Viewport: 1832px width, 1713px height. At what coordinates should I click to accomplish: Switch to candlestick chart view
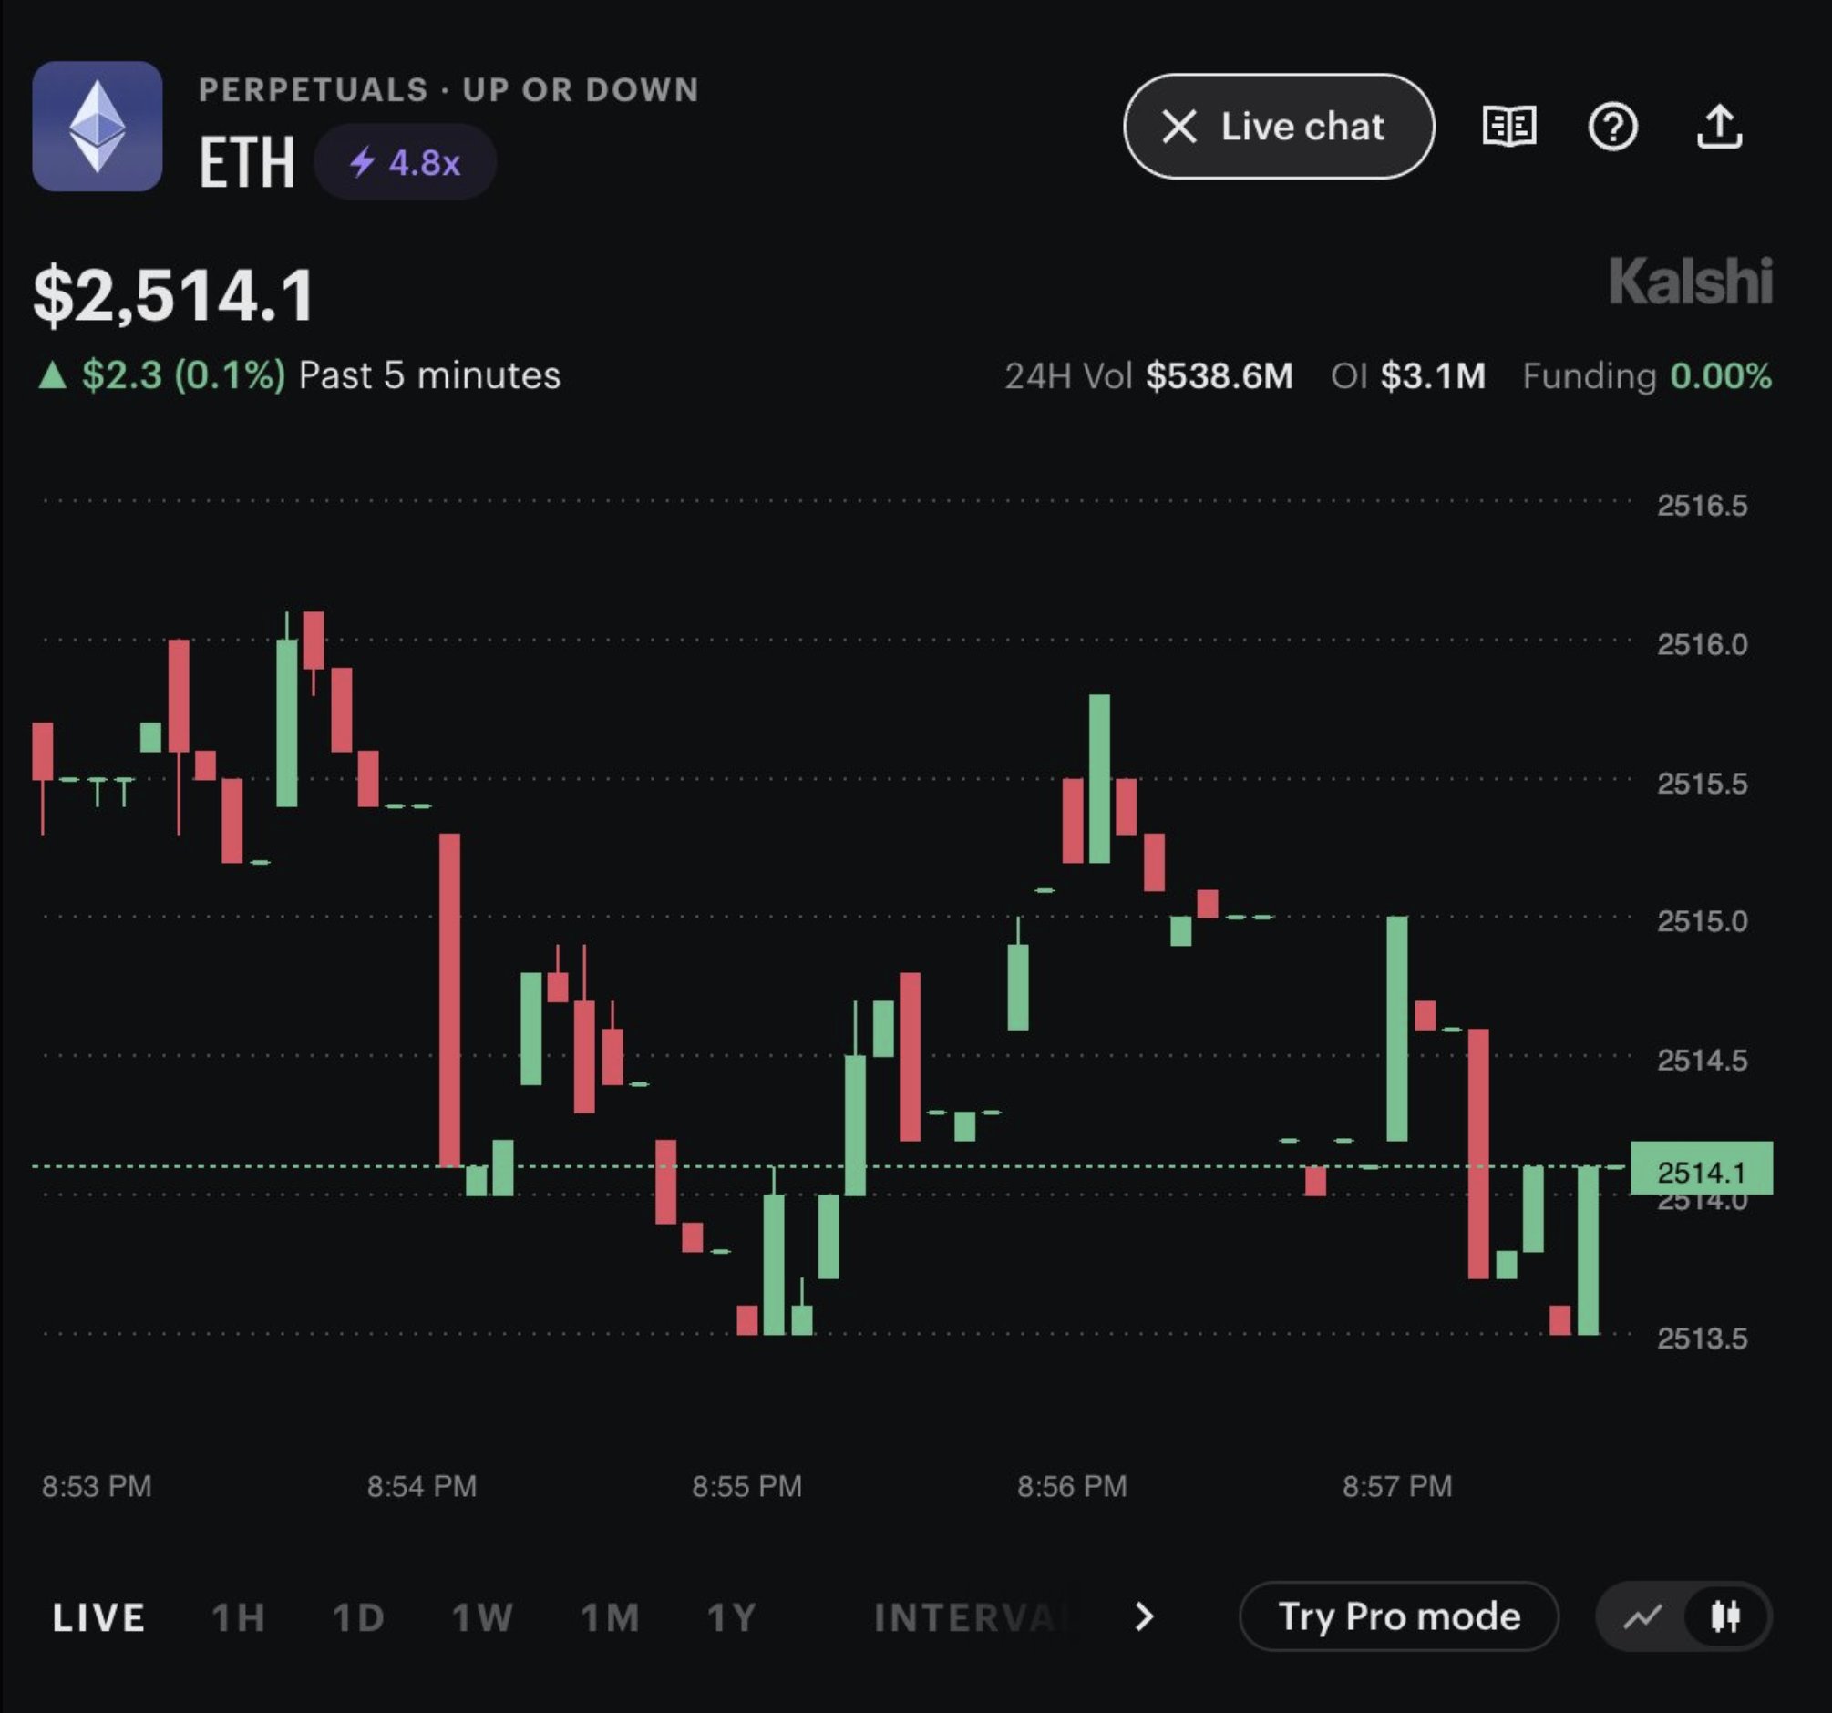[1725, 1616]
